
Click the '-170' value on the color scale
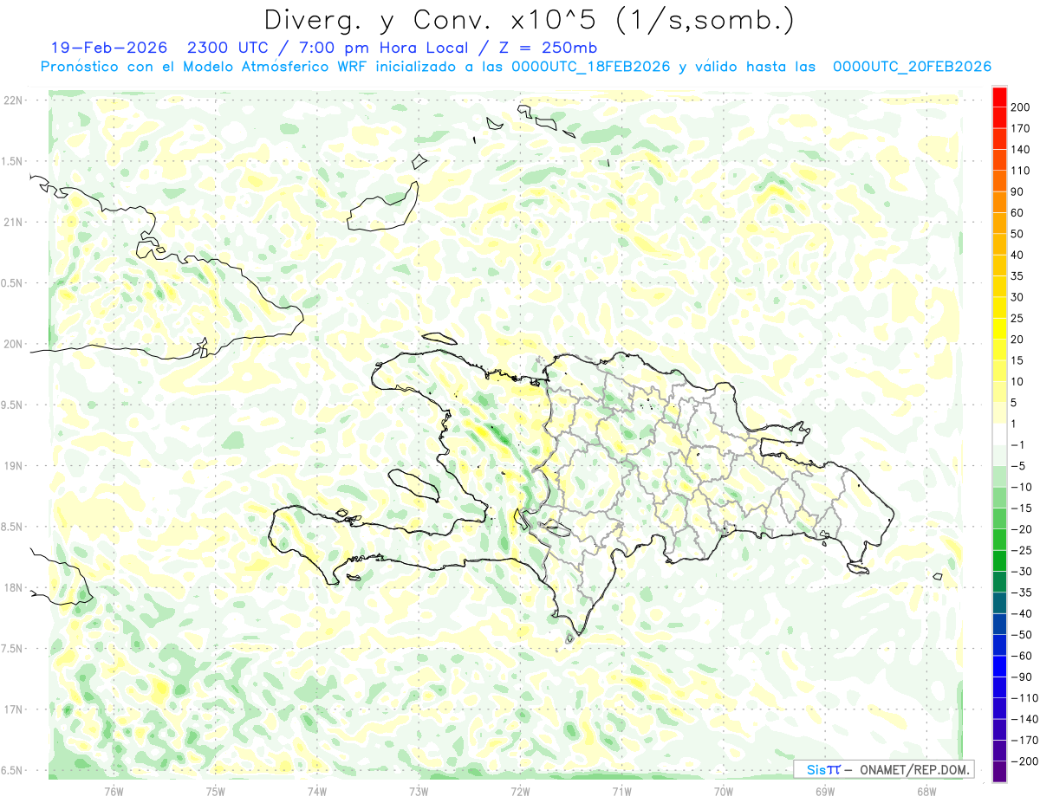click(x=1024, y=741)
